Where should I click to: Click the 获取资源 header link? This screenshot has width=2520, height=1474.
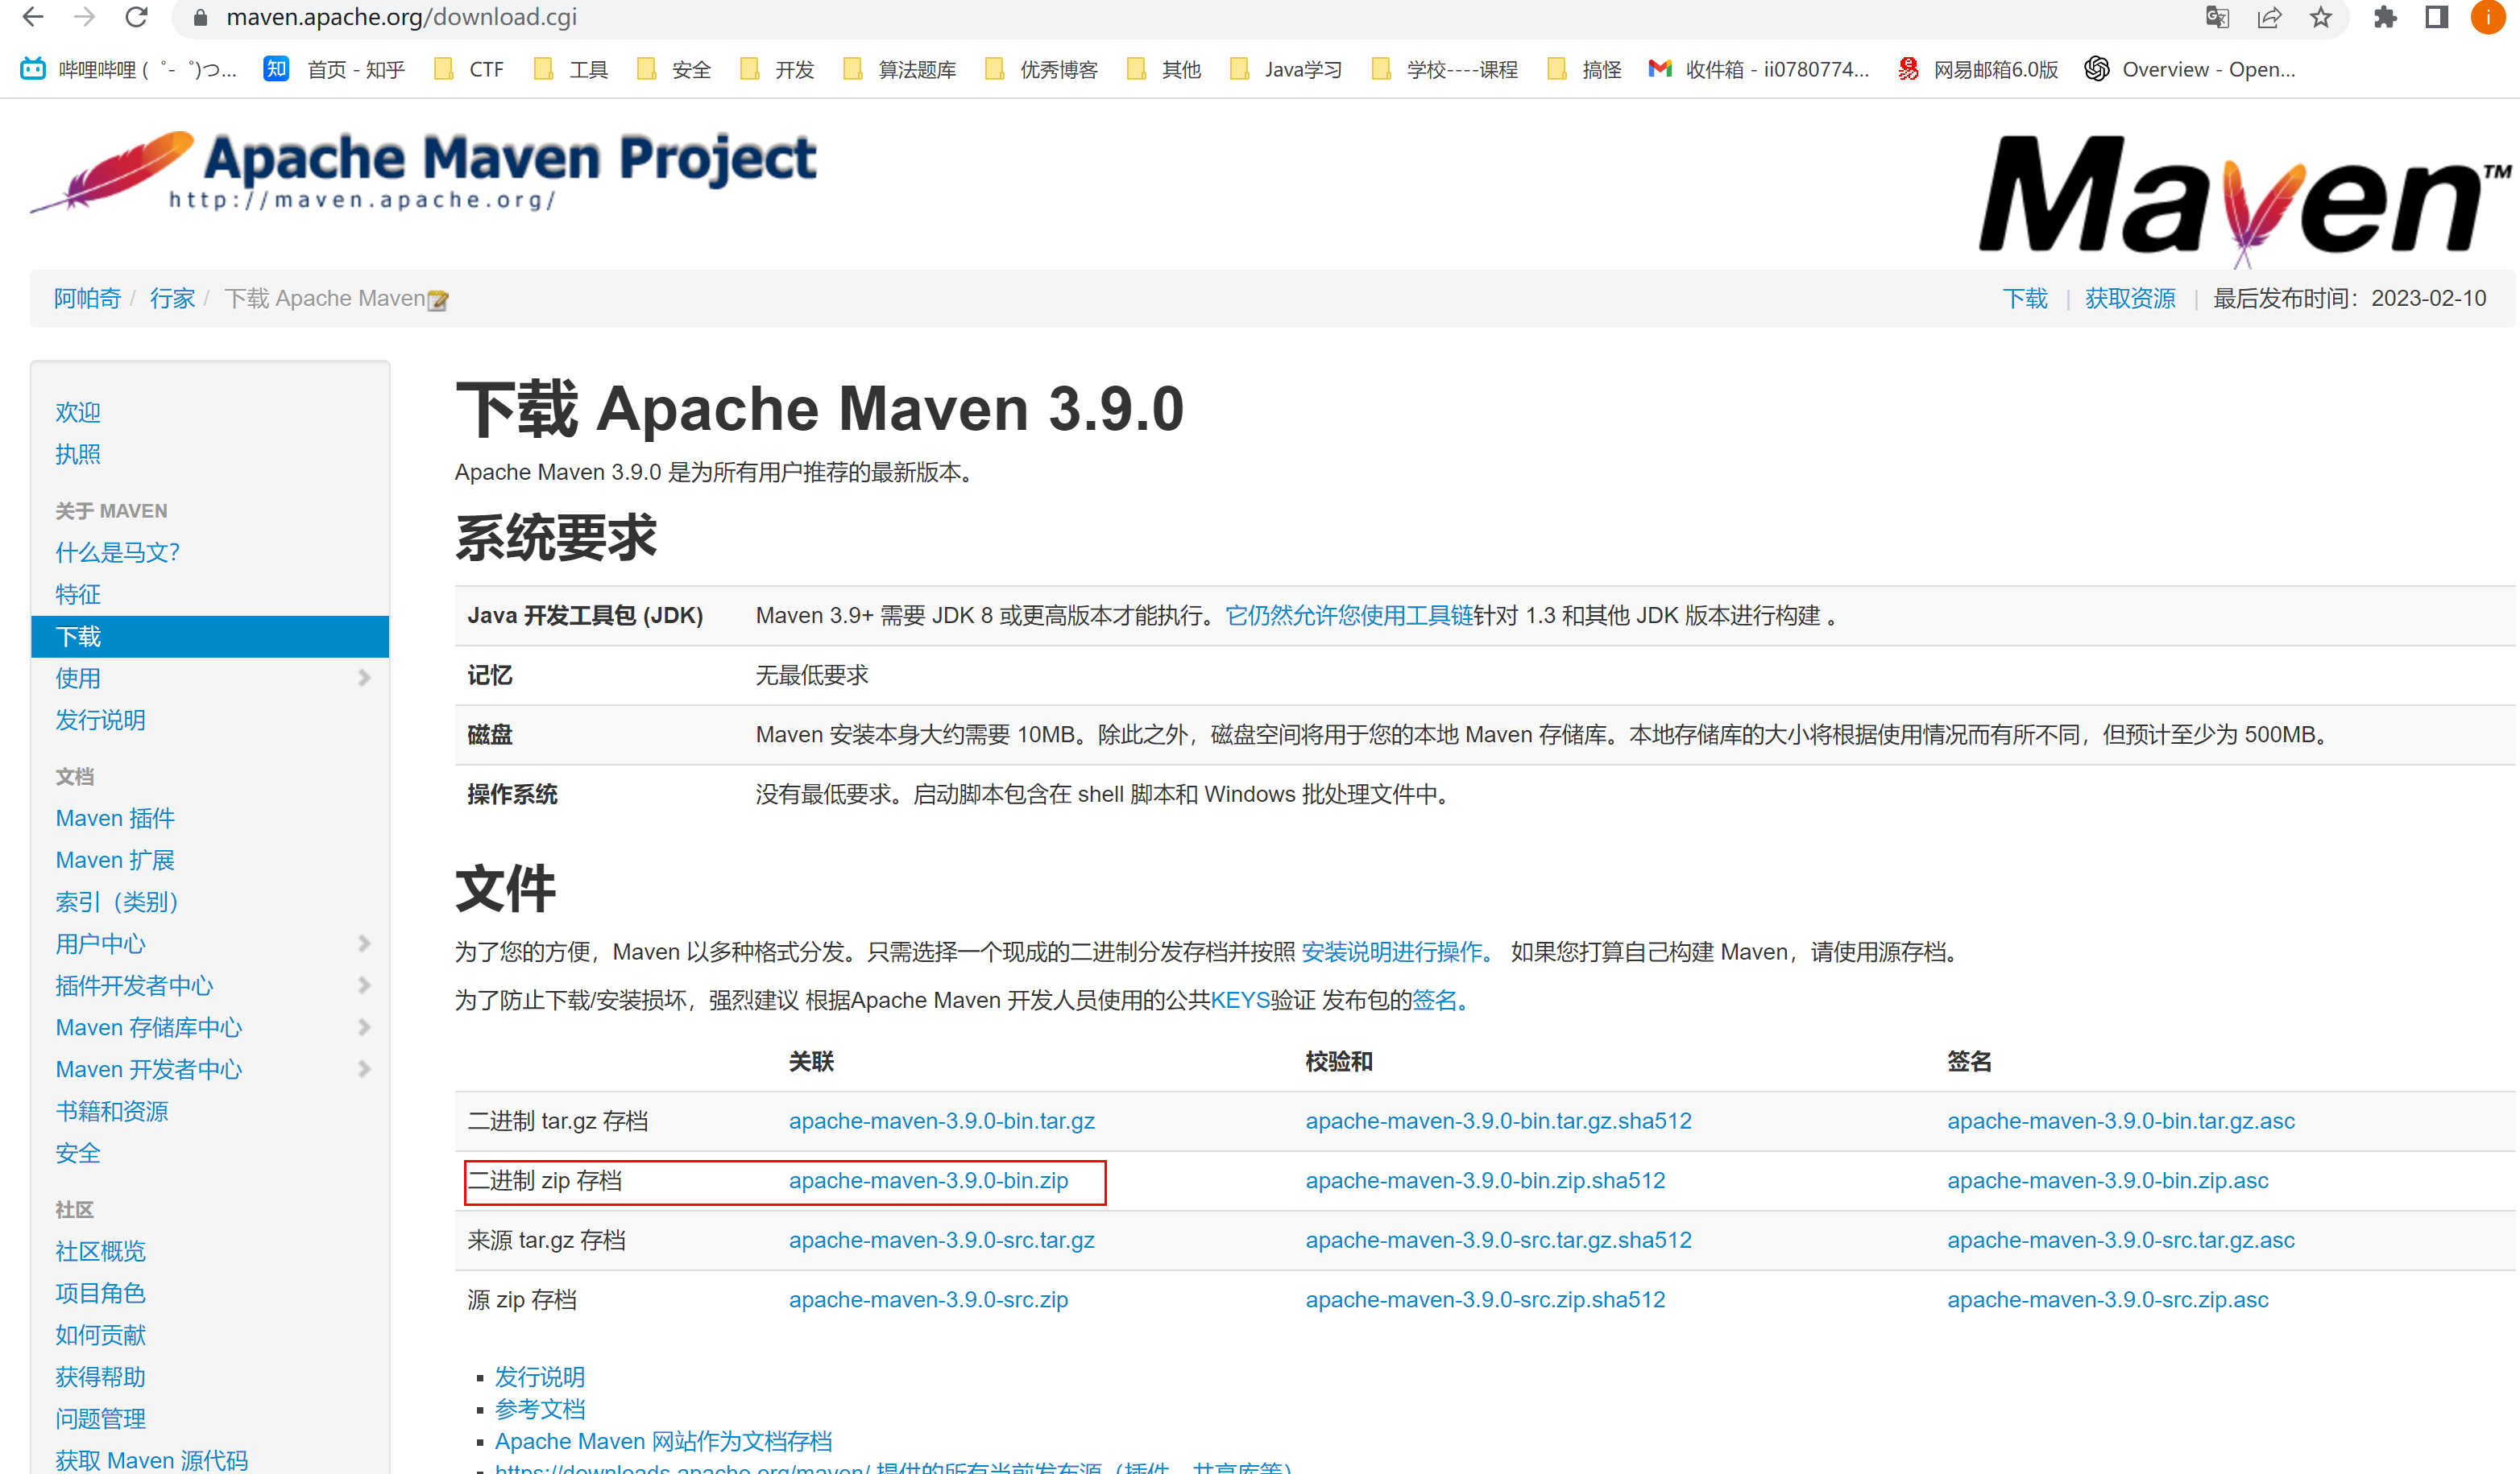click(2130, 298)
